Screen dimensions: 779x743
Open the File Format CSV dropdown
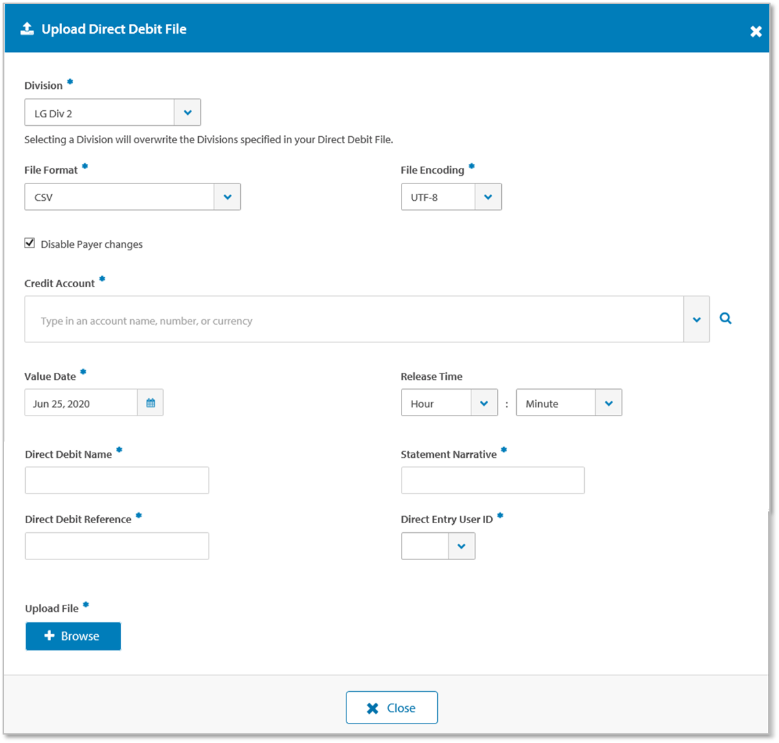click(227, 197)
